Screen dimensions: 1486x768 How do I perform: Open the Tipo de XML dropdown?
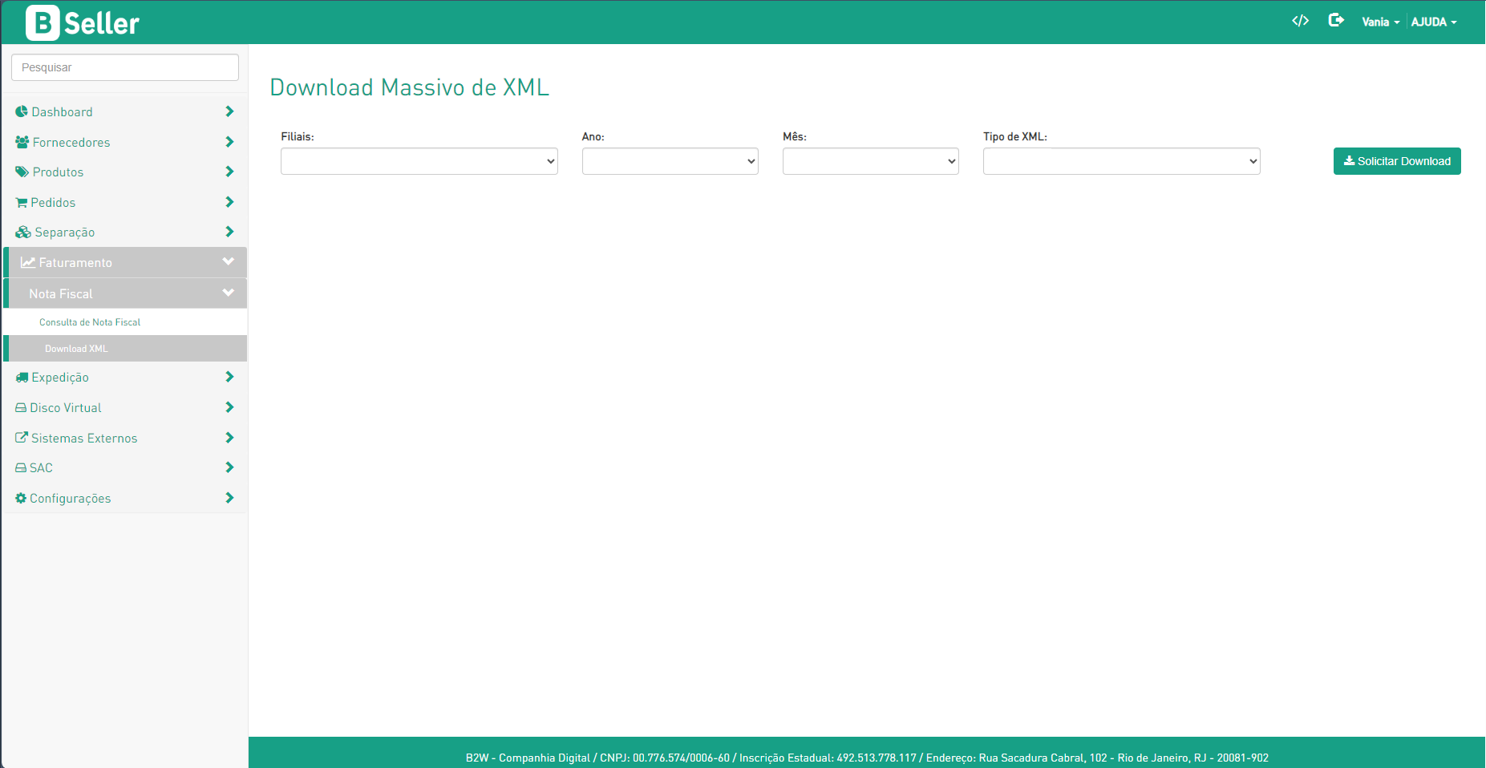[1121, 161]
